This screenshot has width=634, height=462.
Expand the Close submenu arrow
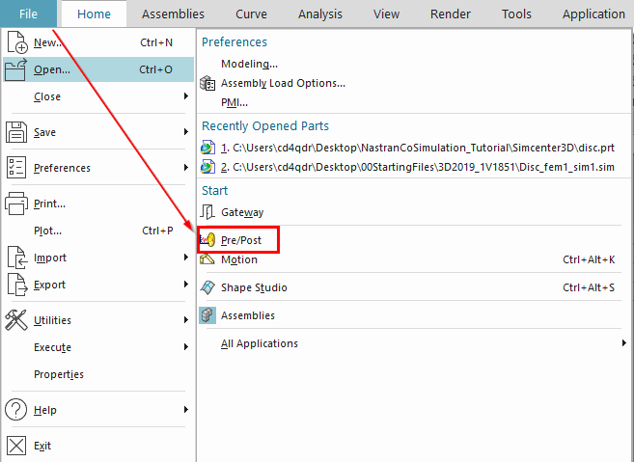pos(185,96)
